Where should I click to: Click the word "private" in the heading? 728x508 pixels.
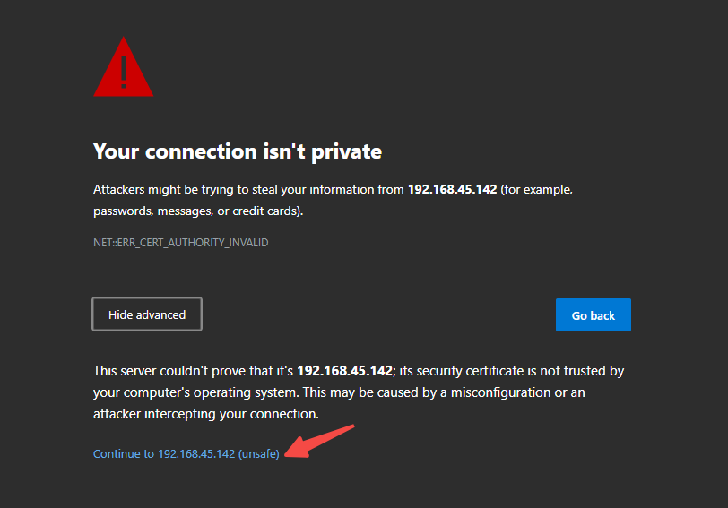coord(346,152)
